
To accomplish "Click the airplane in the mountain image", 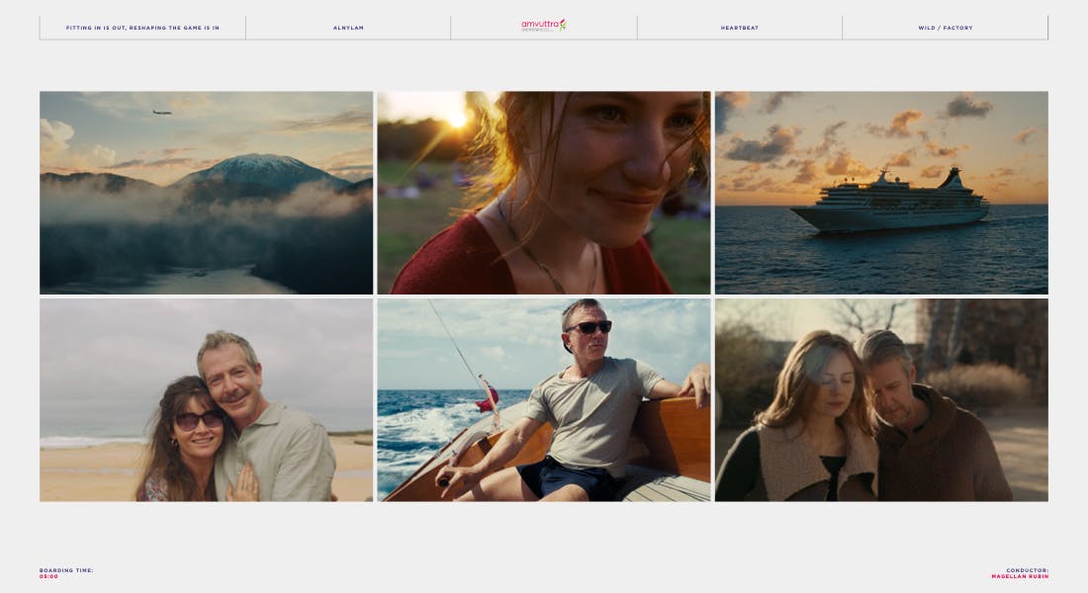I will 161,113.
